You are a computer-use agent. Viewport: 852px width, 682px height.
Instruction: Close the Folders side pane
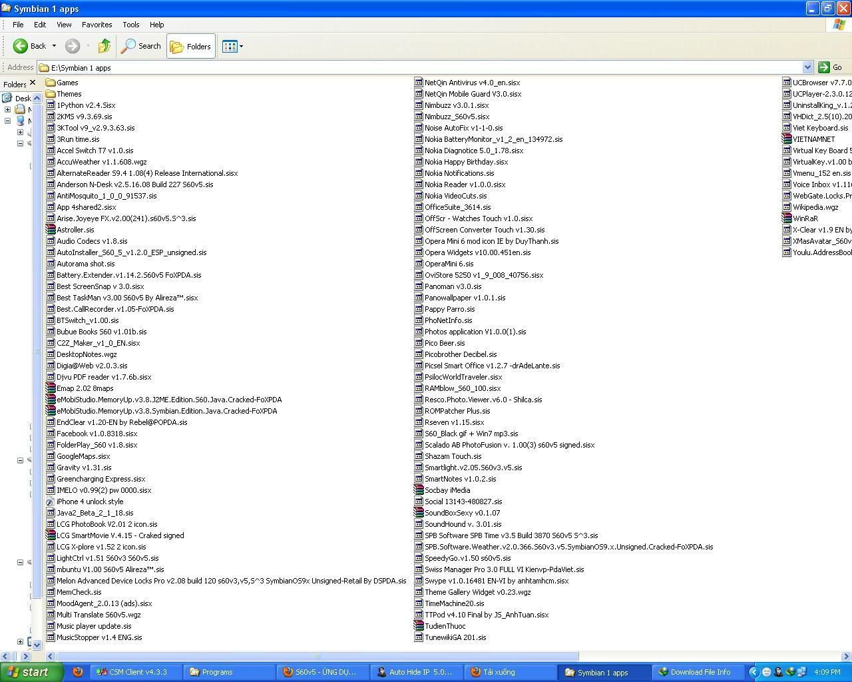(33, 83)
